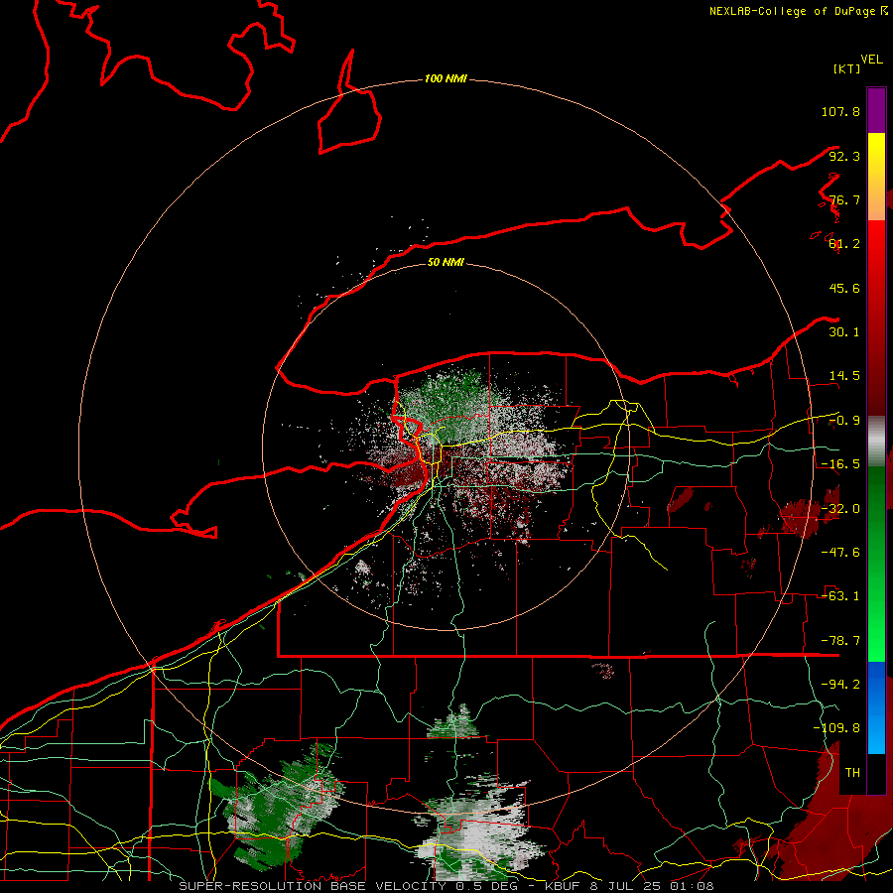The image size is (893, 893).
Task: Select the 92.3 legend value
Action: (x=844, y=156)
